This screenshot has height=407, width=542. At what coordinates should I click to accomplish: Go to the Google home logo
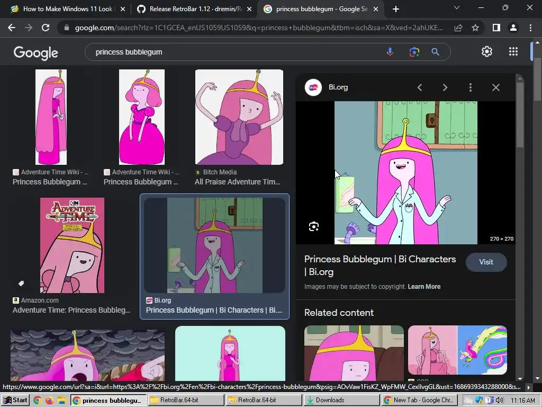pyautogui.click(x=36, y=52)
